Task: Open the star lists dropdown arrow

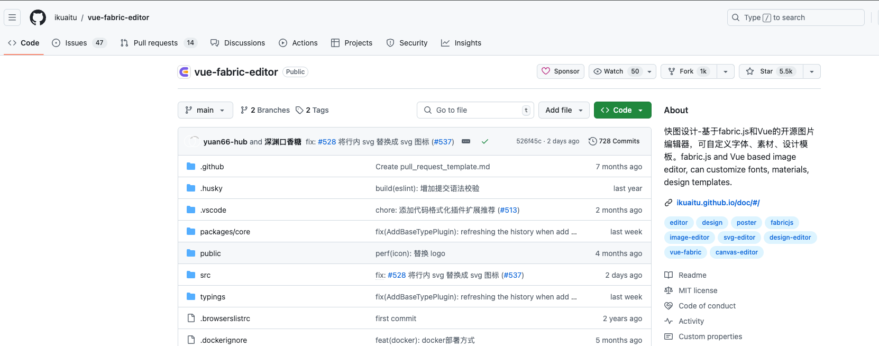Action: (812, 71)
